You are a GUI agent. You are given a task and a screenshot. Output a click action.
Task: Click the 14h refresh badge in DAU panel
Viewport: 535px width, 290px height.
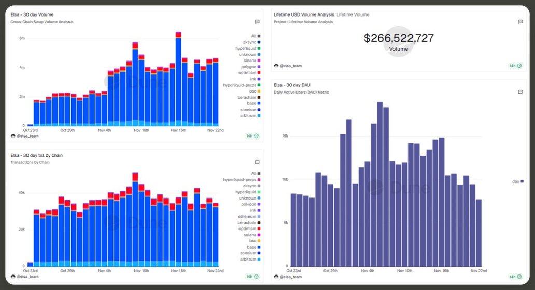(x=515, y=277)
